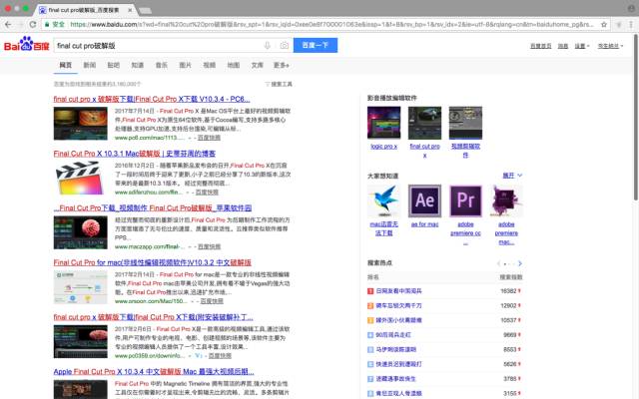
Task: Open 'Apple Final Cut Pro X 10.3.4 中文破解版' result
Action: coord(154,372)
